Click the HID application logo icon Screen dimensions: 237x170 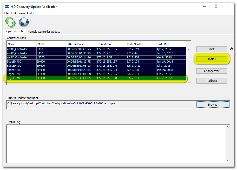click(7, 6)
